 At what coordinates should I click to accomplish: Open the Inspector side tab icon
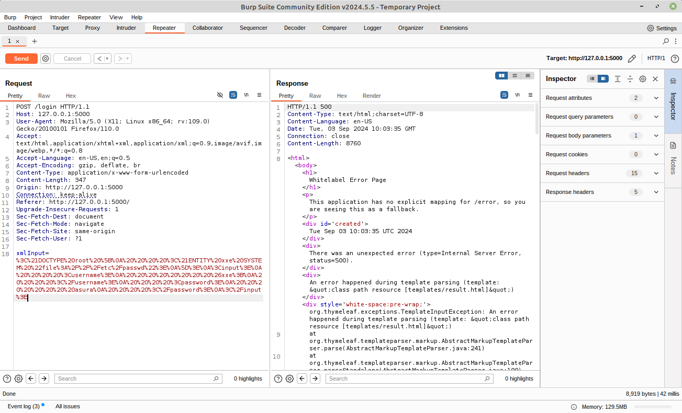pyautogui.click(x=673, y=81)
